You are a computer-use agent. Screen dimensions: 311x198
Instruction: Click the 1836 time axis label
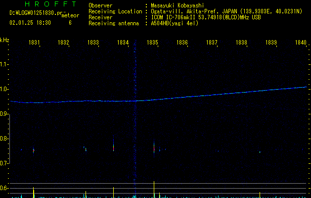tap(182, 43)
